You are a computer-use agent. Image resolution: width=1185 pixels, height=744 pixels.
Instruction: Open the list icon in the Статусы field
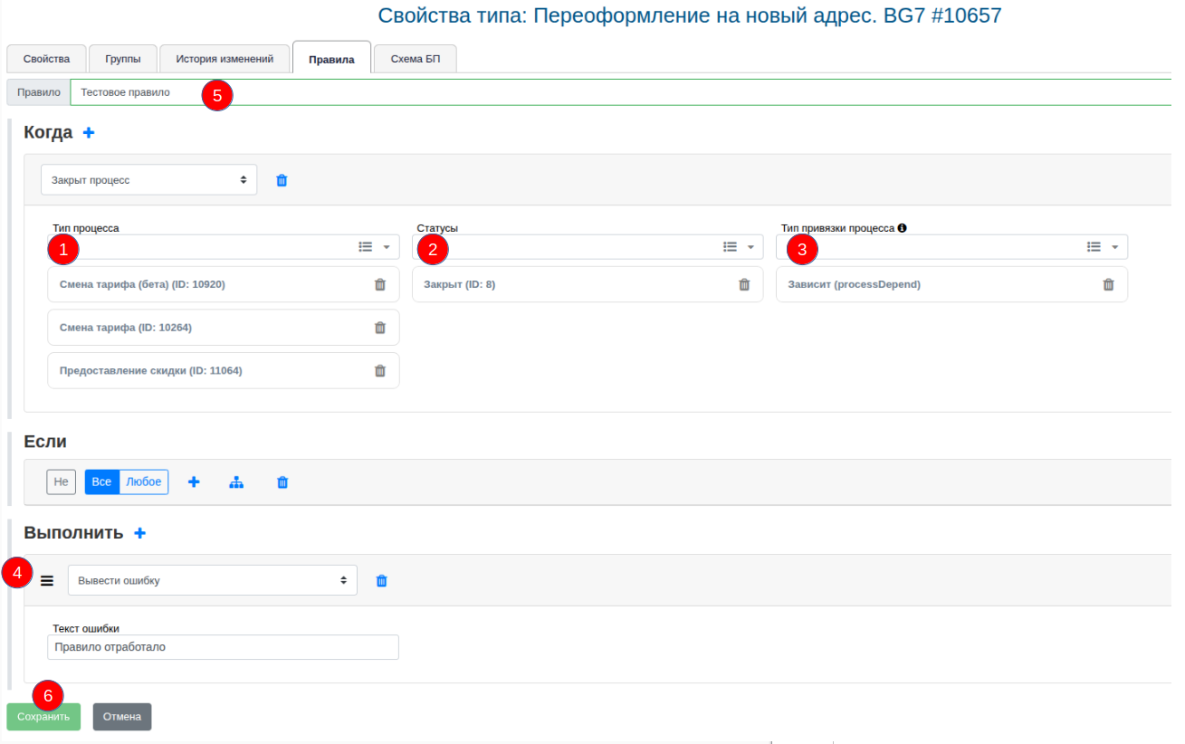[x=730, y=246]
